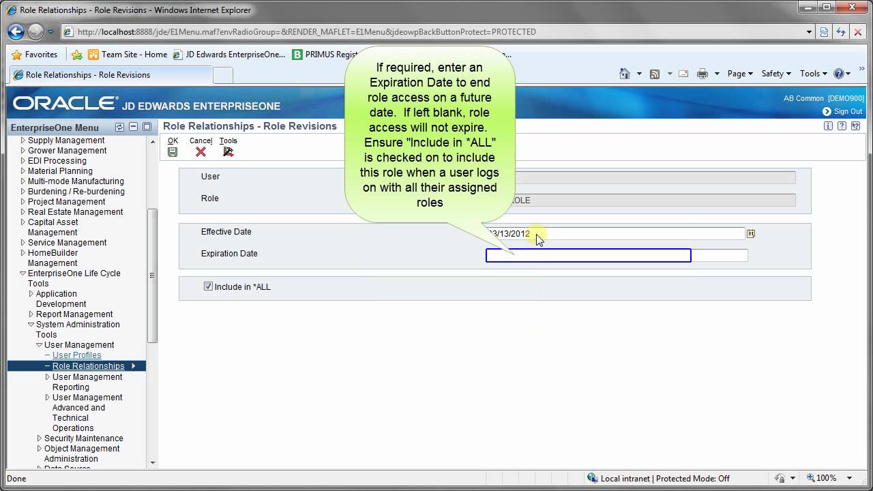
Task: Expand the Supply Management node
Action: (x=23, y=140)
